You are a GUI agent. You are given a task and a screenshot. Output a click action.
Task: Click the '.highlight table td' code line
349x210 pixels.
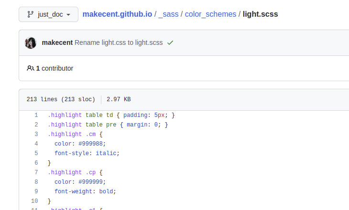tap(111, 115)
